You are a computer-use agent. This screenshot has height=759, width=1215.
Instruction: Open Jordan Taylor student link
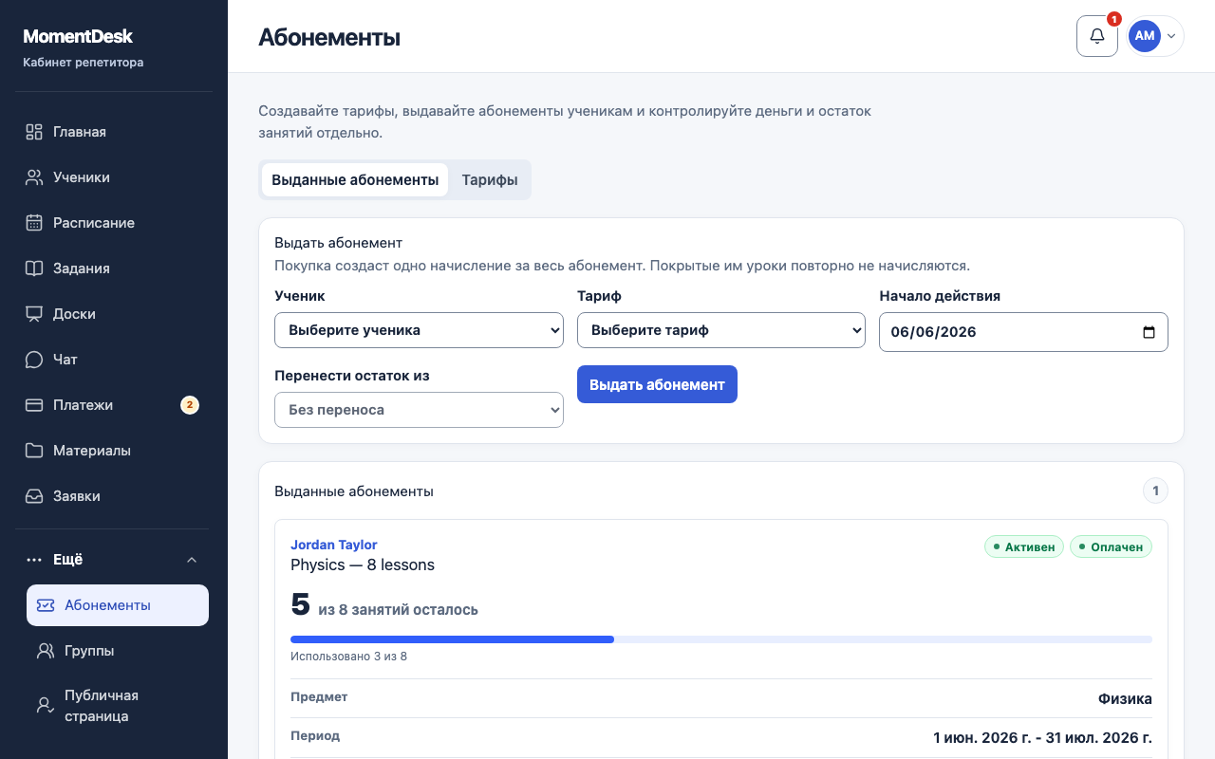pos(333,545)
